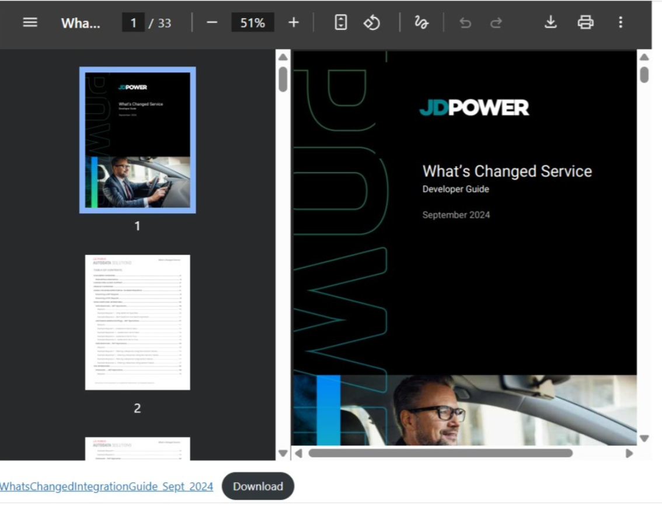Viewport: 662px width, 505px height.
Task: Rotate the document counterclockwise
Action: pos(372,23)
